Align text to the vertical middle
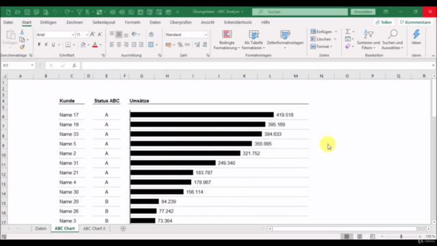The width and height of the screenshot is (437, 246). click(x=119, y=34)
